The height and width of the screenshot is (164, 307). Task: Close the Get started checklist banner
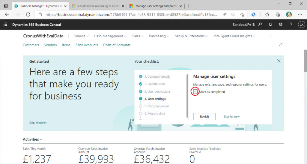(x=279, y=61)
